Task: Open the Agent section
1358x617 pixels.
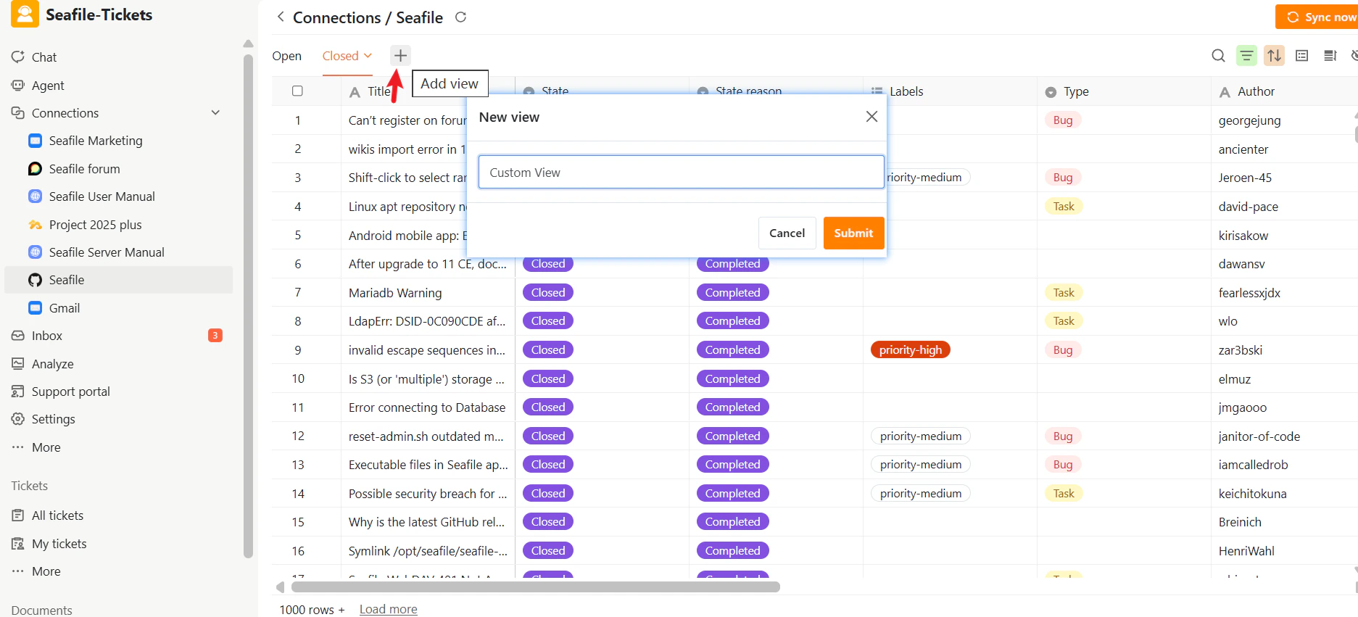Action: click(48, 86)
